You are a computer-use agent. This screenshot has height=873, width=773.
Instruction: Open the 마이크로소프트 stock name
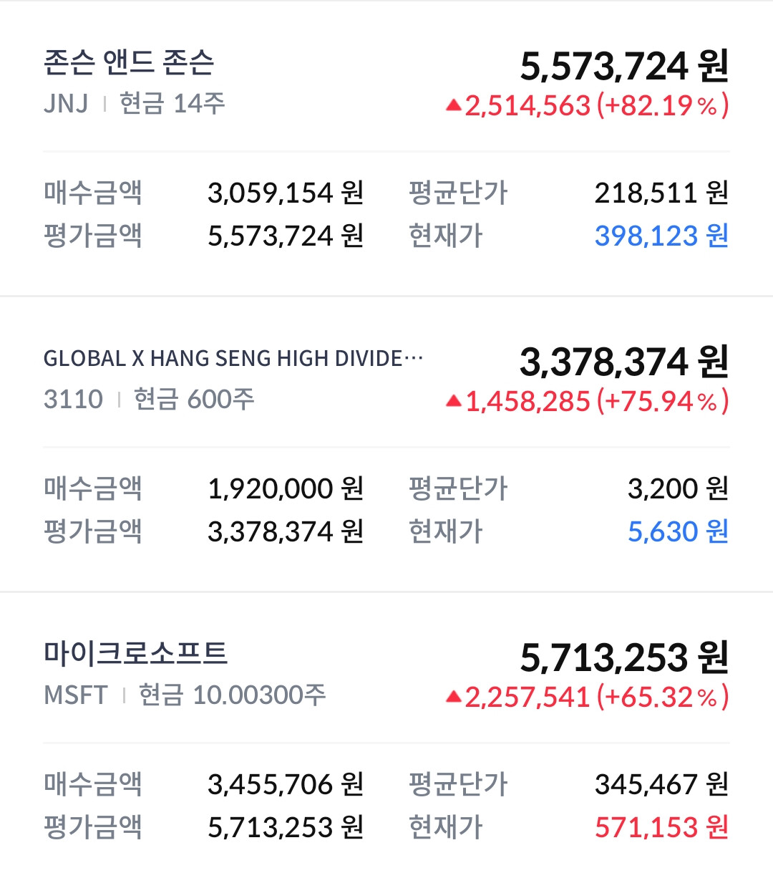pyautogui.click(x=135, y=653)
